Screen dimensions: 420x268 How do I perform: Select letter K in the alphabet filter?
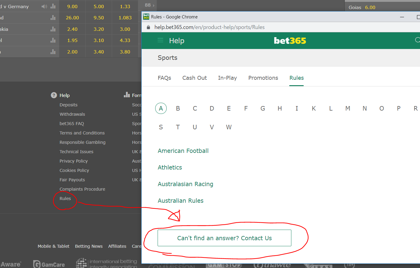[x=314, y=108]
